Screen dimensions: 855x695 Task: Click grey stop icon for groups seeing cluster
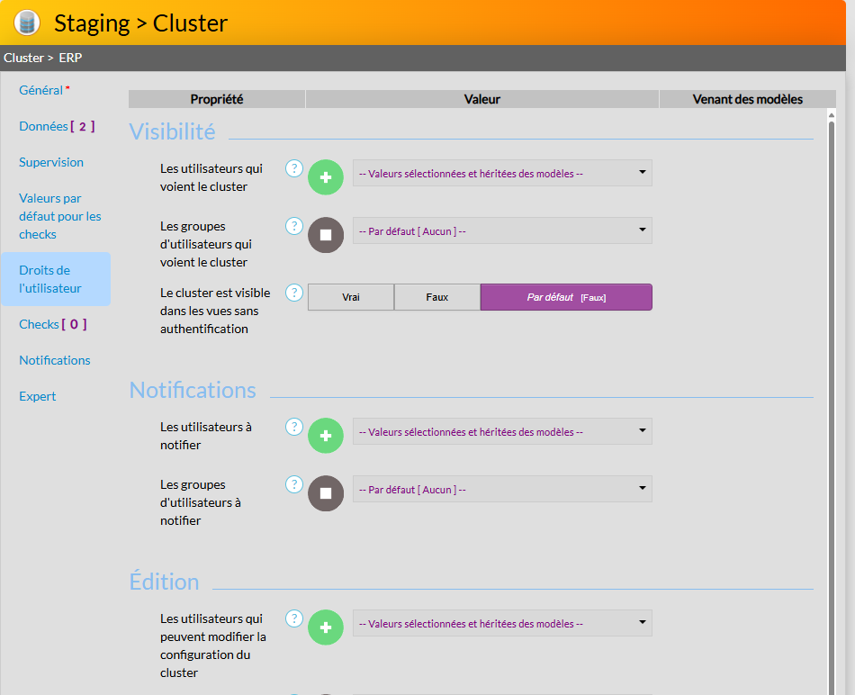326,235
